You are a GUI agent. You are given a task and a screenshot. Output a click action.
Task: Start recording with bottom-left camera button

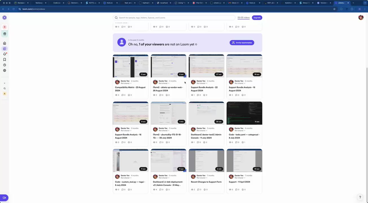point(4,198)
